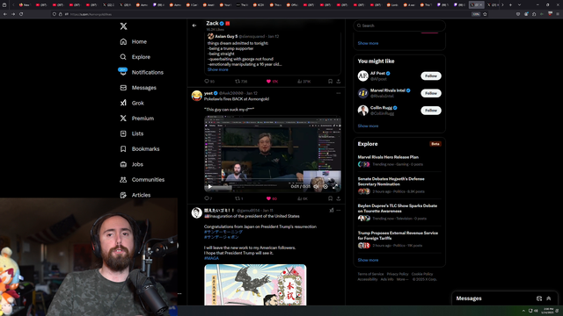563x316 pixels.
Task: Open the #MAGA hashtag
Action: point(211,258)
